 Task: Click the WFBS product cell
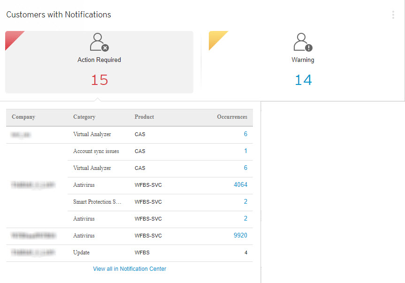(x=142, y=252)
